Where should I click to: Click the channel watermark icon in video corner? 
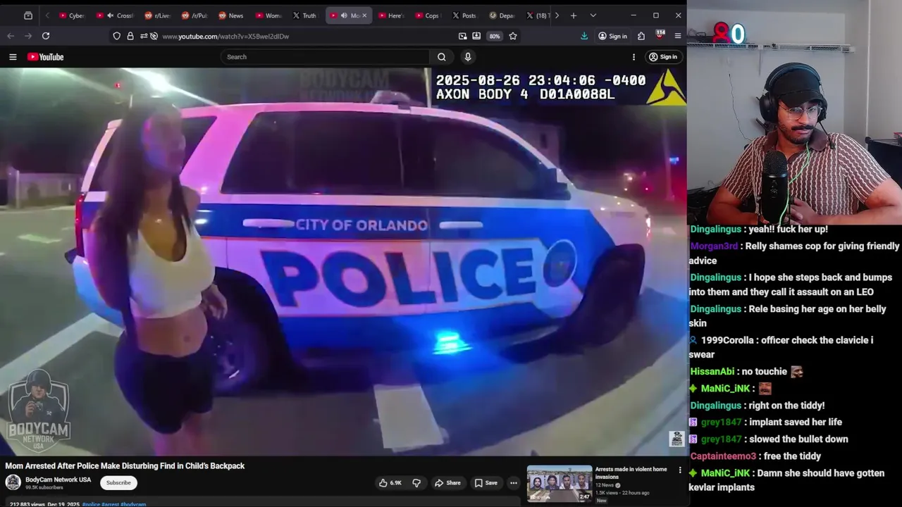(676, 439)
